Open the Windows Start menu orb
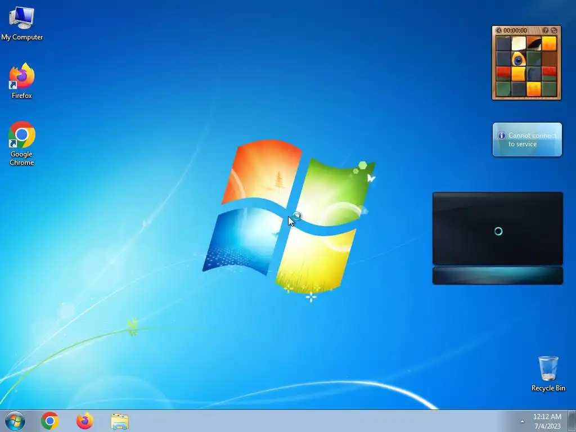576x432 pixels. pos(15,421)
